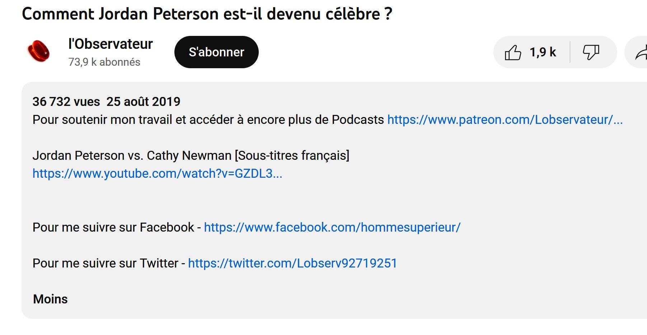Click the 'Pour me suivre sur Facebook' text
Image resolution: width=647 pixels, height=335 pixels.
click(113, 227)
